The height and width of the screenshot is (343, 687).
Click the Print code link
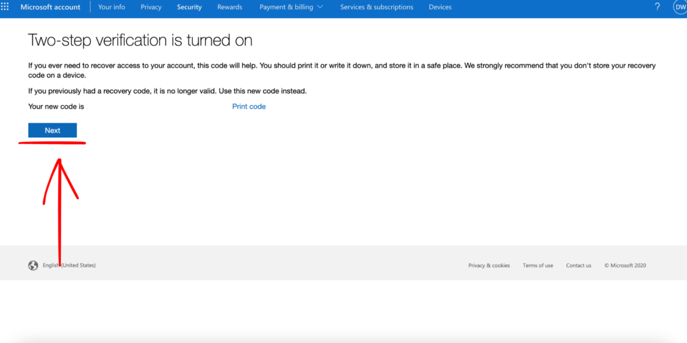pos(249,107)
